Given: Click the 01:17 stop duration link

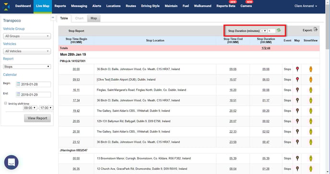Looking at the screenshot, I should pos(266,100).
